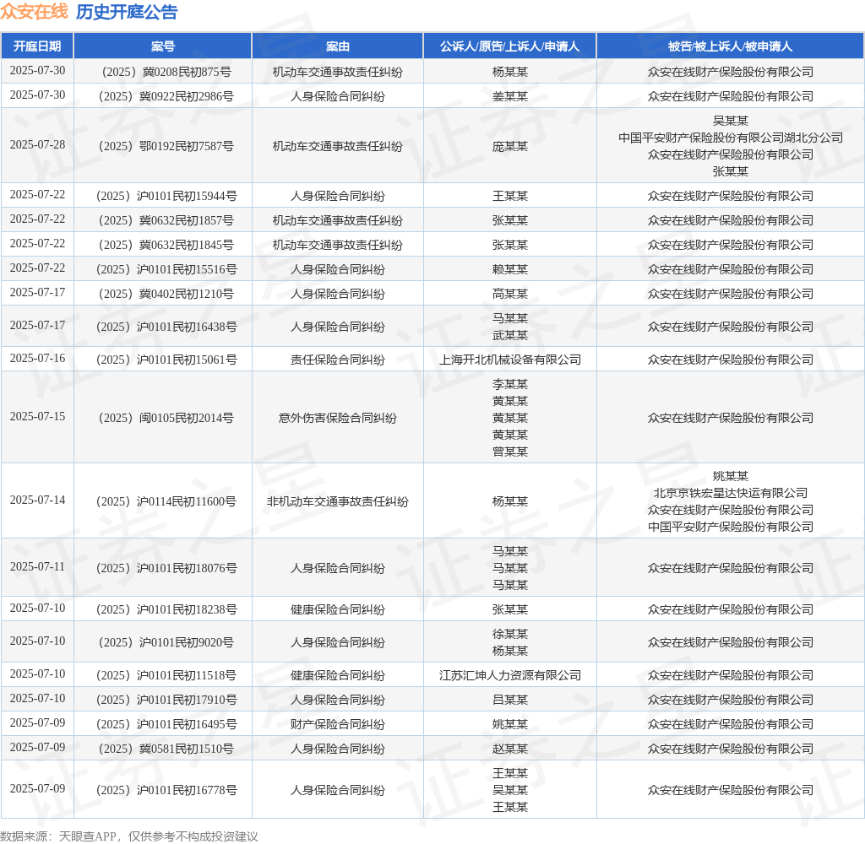Click plaintiff 江苏汇坤人力资源有限公司
Image resolution: width=865 pixels, height=844 pixels.
click(509, 675)
